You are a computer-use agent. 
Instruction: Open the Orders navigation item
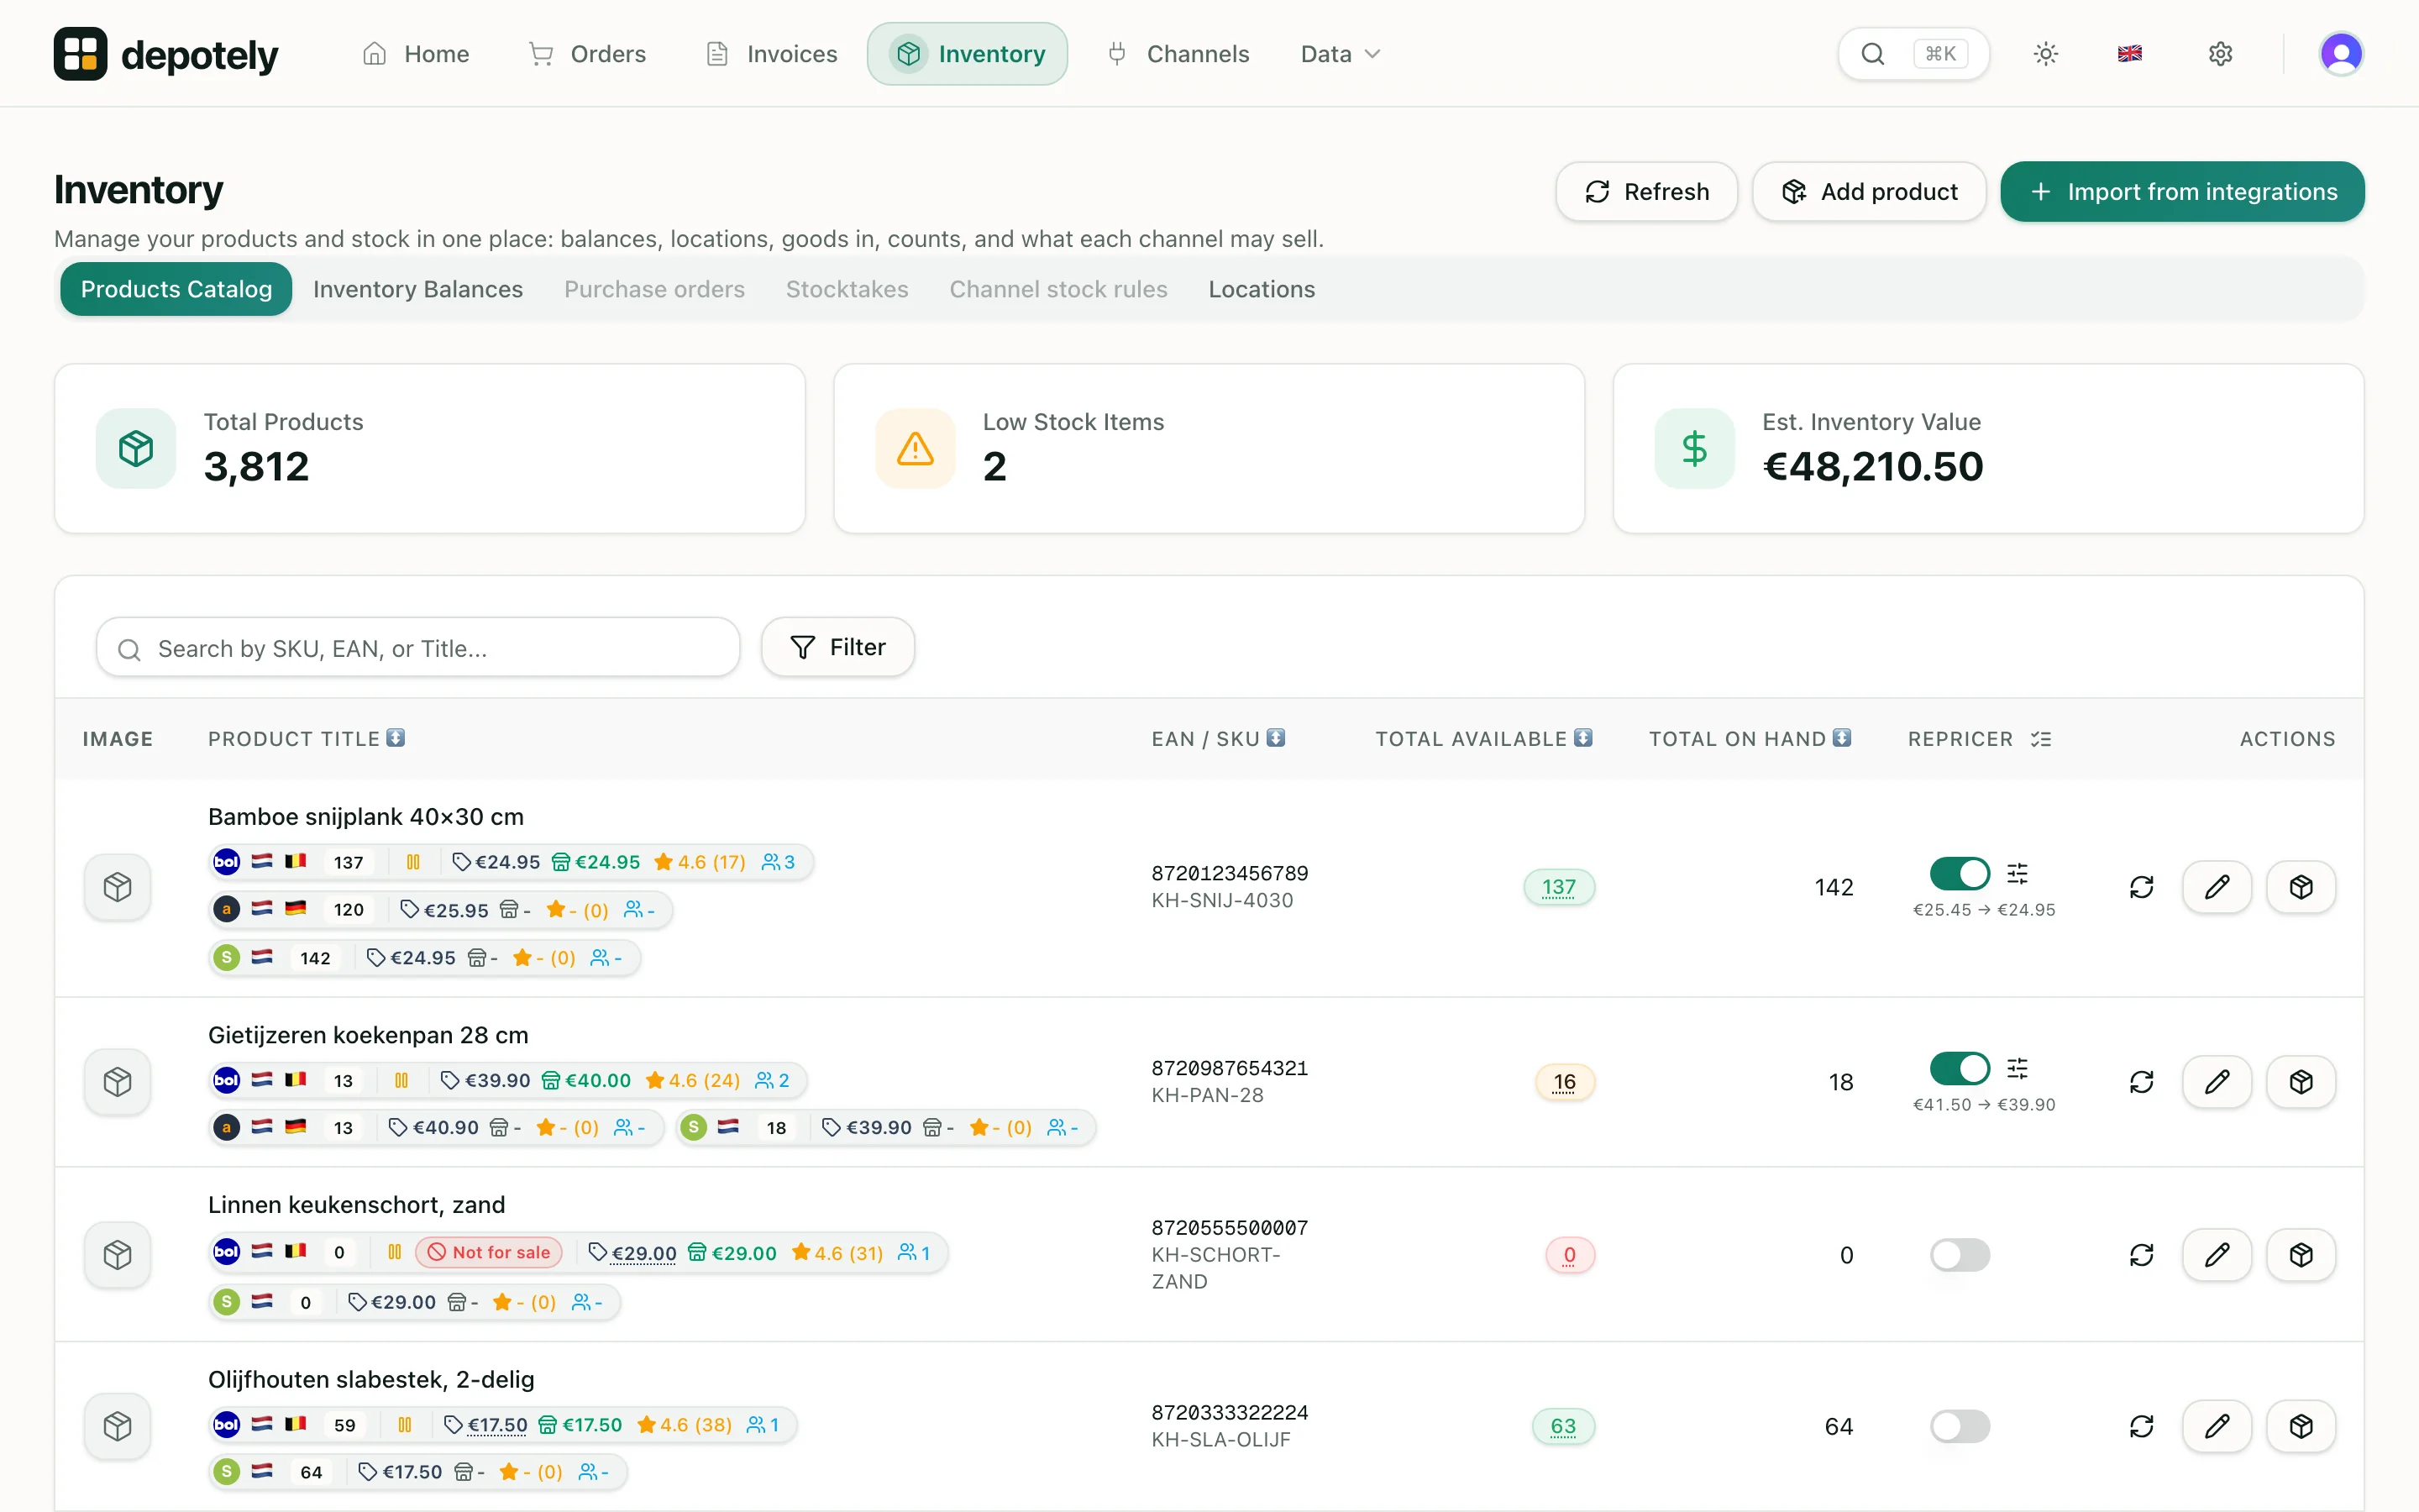pos(587,54)
